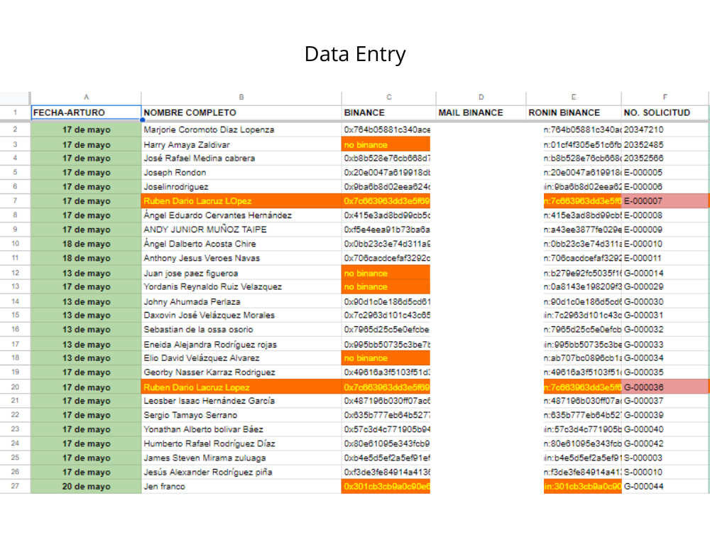This screenshot has width=710, height=533.
Task: Click the José Rafael Medina cabrera cell
Action: [241, 158]
